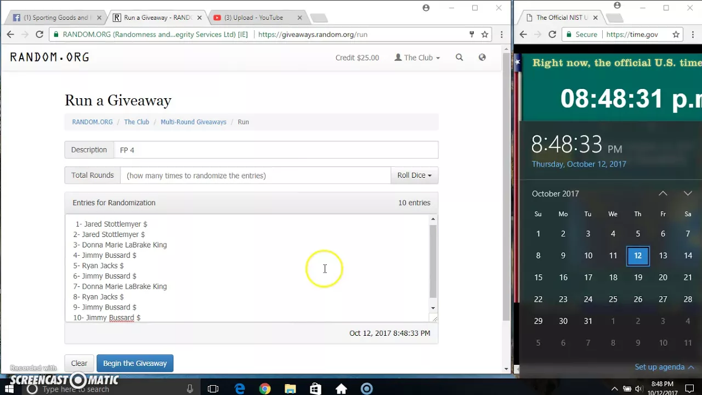Open Microsoft Store from the taskbar
The width and height of the screenshot is (702, 395).
tap(315, 389)
